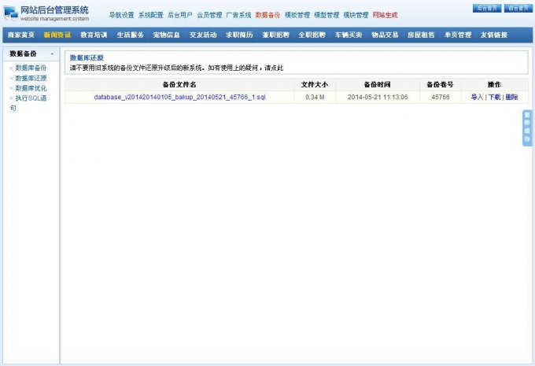Switch to the 交友活动 tab

[203, 35]
